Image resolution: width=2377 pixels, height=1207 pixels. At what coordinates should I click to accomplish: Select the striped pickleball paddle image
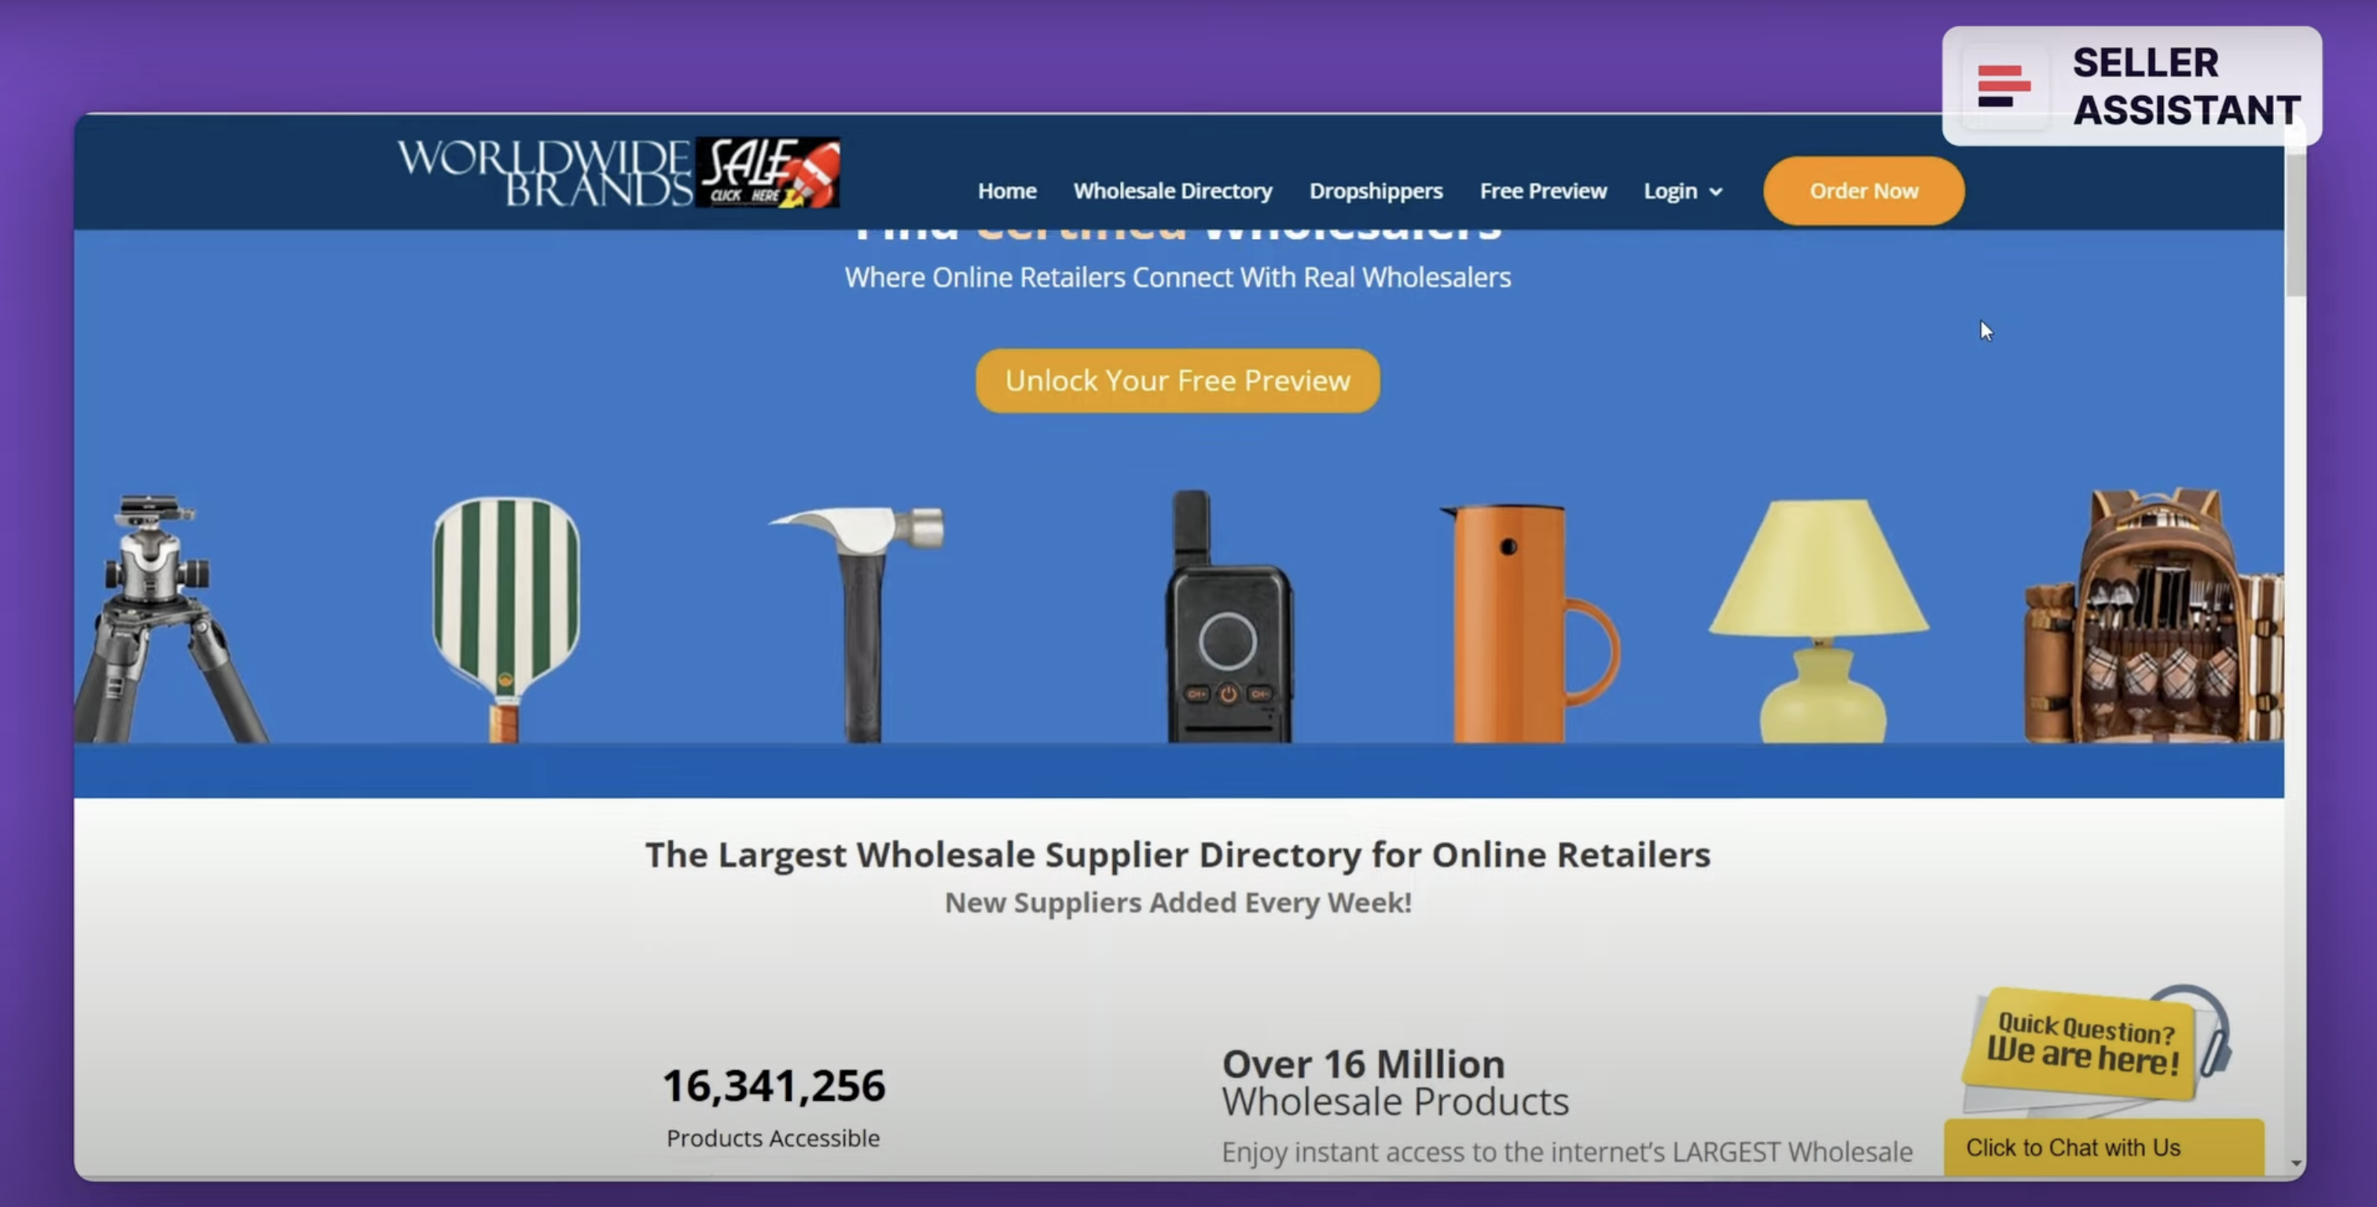point(505,618)
